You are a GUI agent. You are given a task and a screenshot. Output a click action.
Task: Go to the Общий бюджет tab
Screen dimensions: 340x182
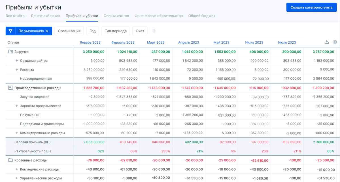(x=202, y=16)
